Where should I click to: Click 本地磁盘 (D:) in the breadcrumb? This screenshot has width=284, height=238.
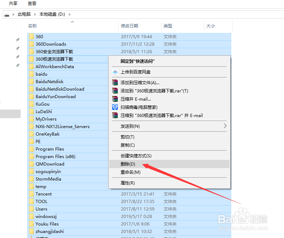(x=52, y=14)
